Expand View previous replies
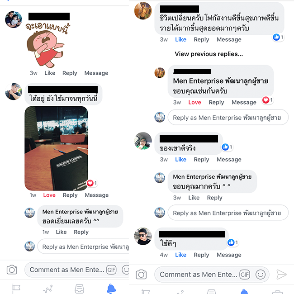Viewport: 294px width, 294px height. (209, 54)
